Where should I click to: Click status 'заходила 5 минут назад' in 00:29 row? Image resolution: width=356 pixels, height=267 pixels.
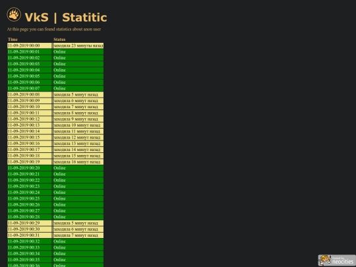(78, 223)
